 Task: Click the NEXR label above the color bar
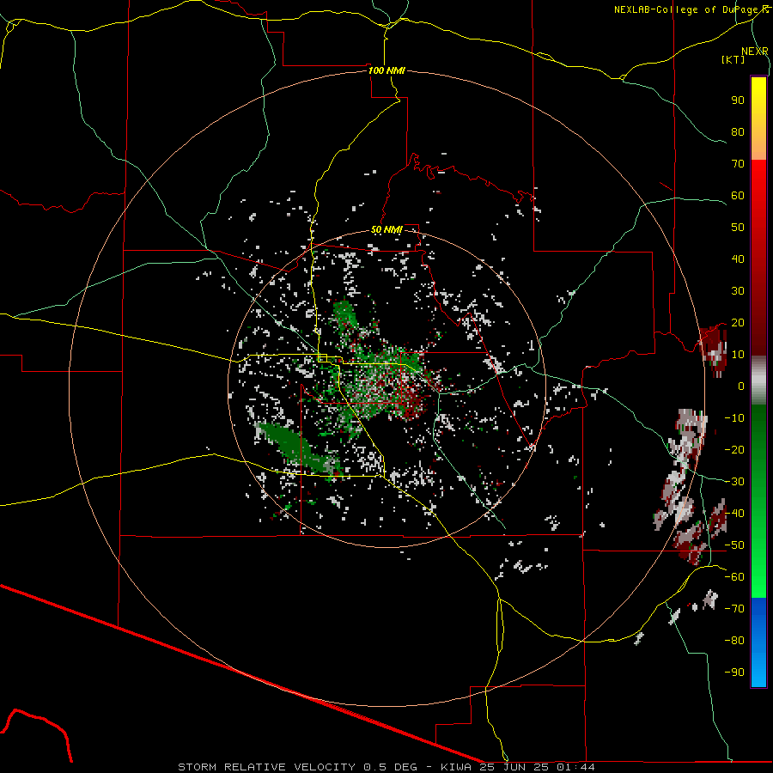pyautogui.click(x=755, y=52)
